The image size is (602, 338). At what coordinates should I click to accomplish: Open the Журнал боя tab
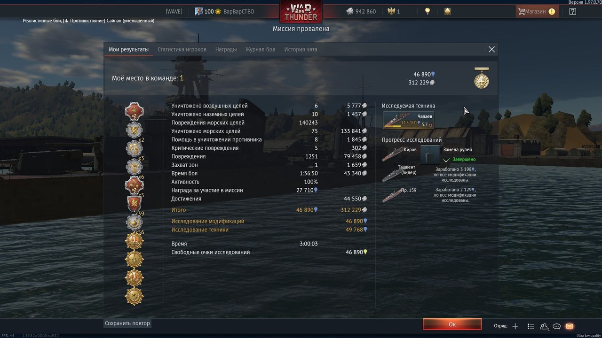click(x=260, y=49)
